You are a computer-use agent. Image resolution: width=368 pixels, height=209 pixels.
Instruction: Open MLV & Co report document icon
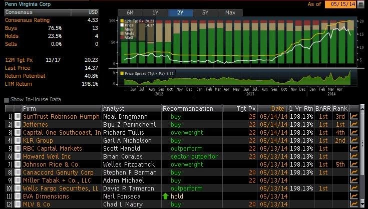(x=18, y=204)
